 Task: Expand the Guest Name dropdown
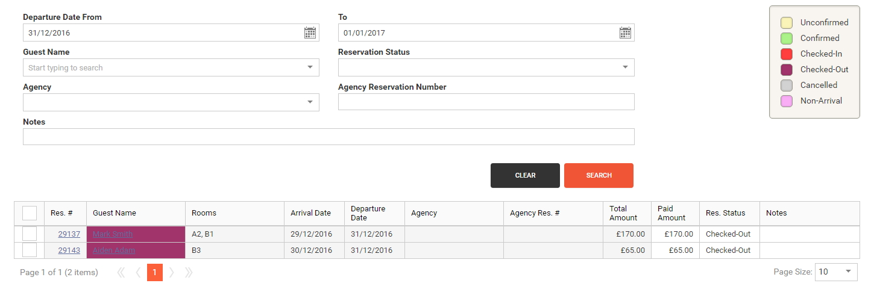coord(310,67)
